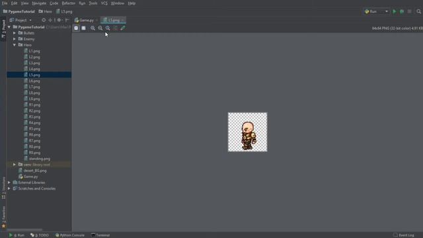Open the View menu

click(x=24, y=3)
